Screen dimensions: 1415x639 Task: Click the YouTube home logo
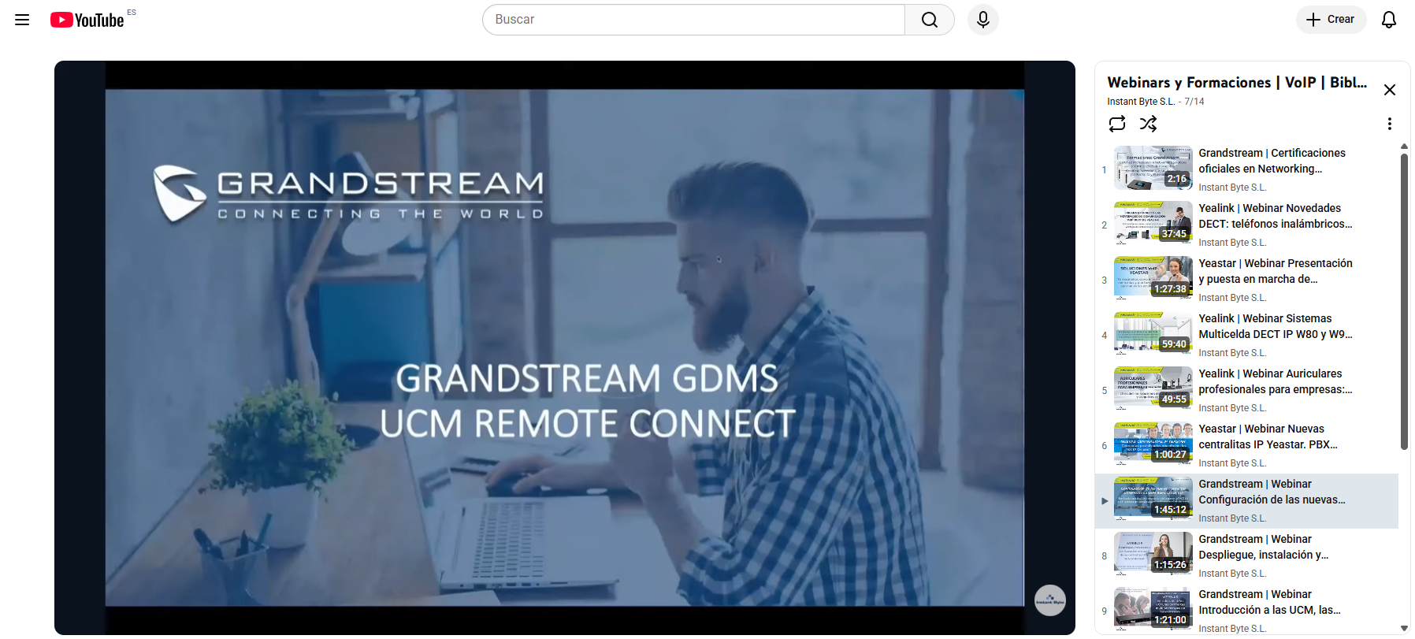click(87, 20)
